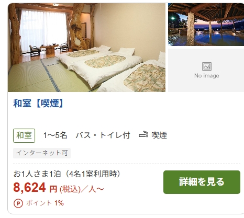Click the ポイント 1% text
The image size is (244, 218).
45,203
